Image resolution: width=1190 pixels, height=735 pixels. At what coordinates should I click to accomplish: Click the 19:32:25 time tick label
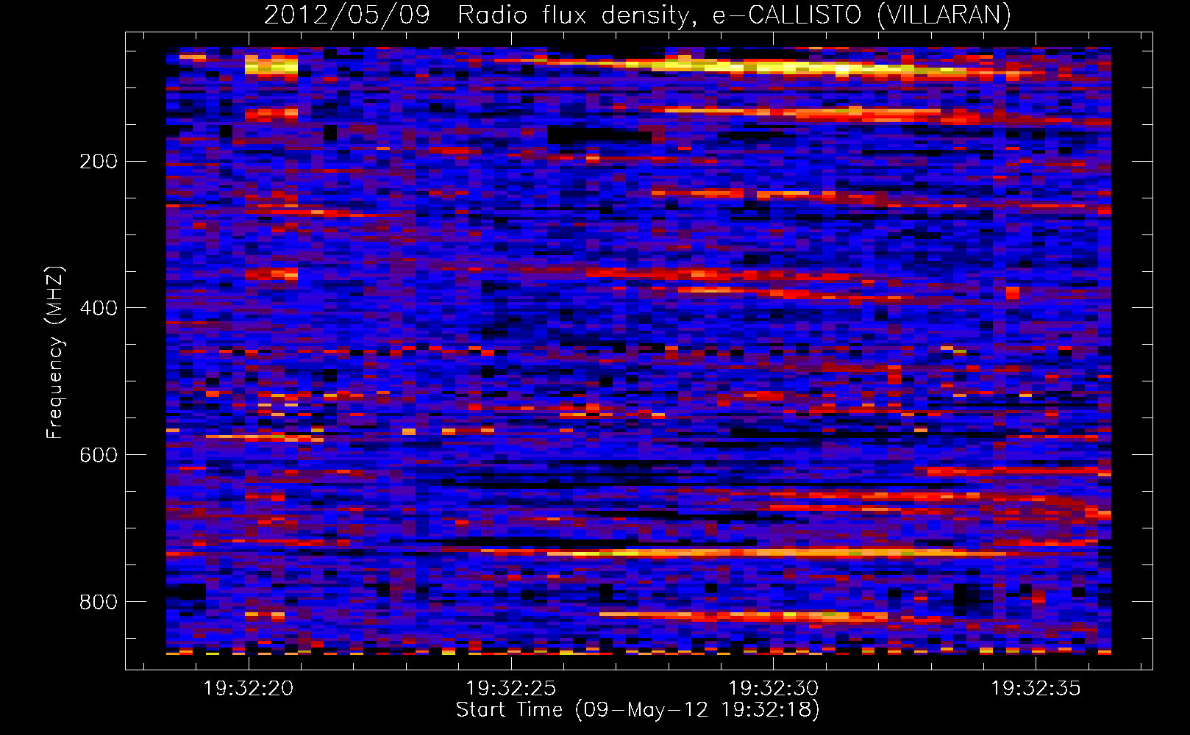(511, 689)
